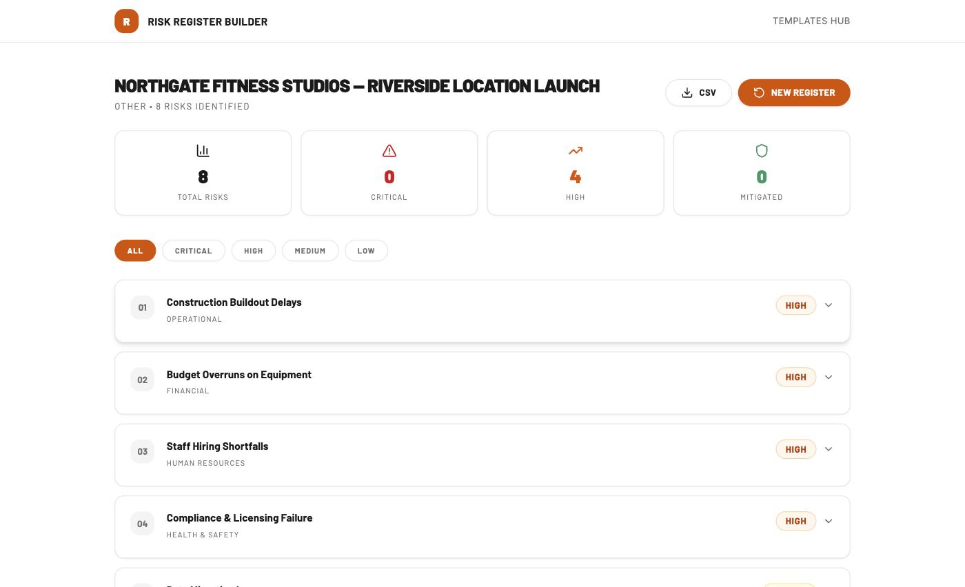
Task: Click the High badge on Compliance & Licensing Failure
Action: (796, 521)
